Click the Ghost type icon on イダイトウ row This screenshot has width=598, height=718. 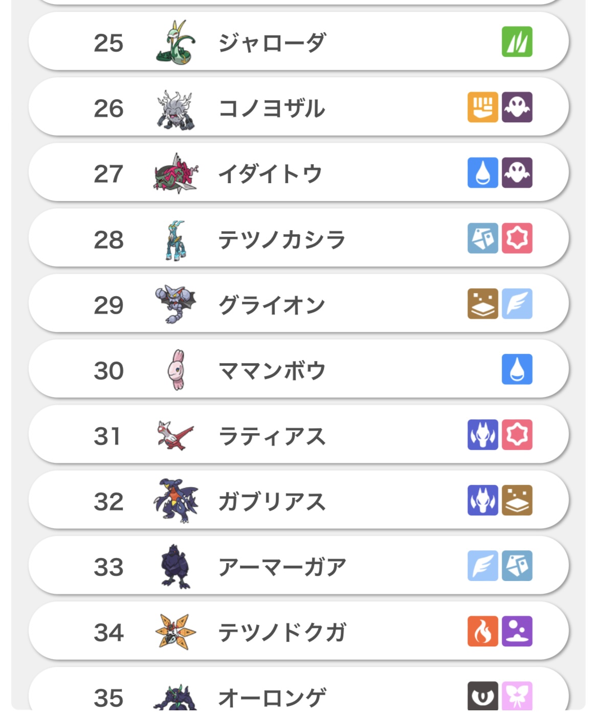517,173
